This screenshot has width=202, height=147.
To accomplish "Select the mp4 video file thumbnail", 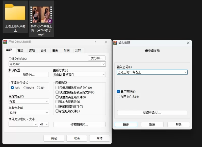I will 41,15.
